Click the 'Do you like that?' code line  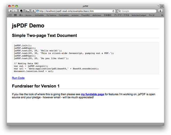(41, 58)
